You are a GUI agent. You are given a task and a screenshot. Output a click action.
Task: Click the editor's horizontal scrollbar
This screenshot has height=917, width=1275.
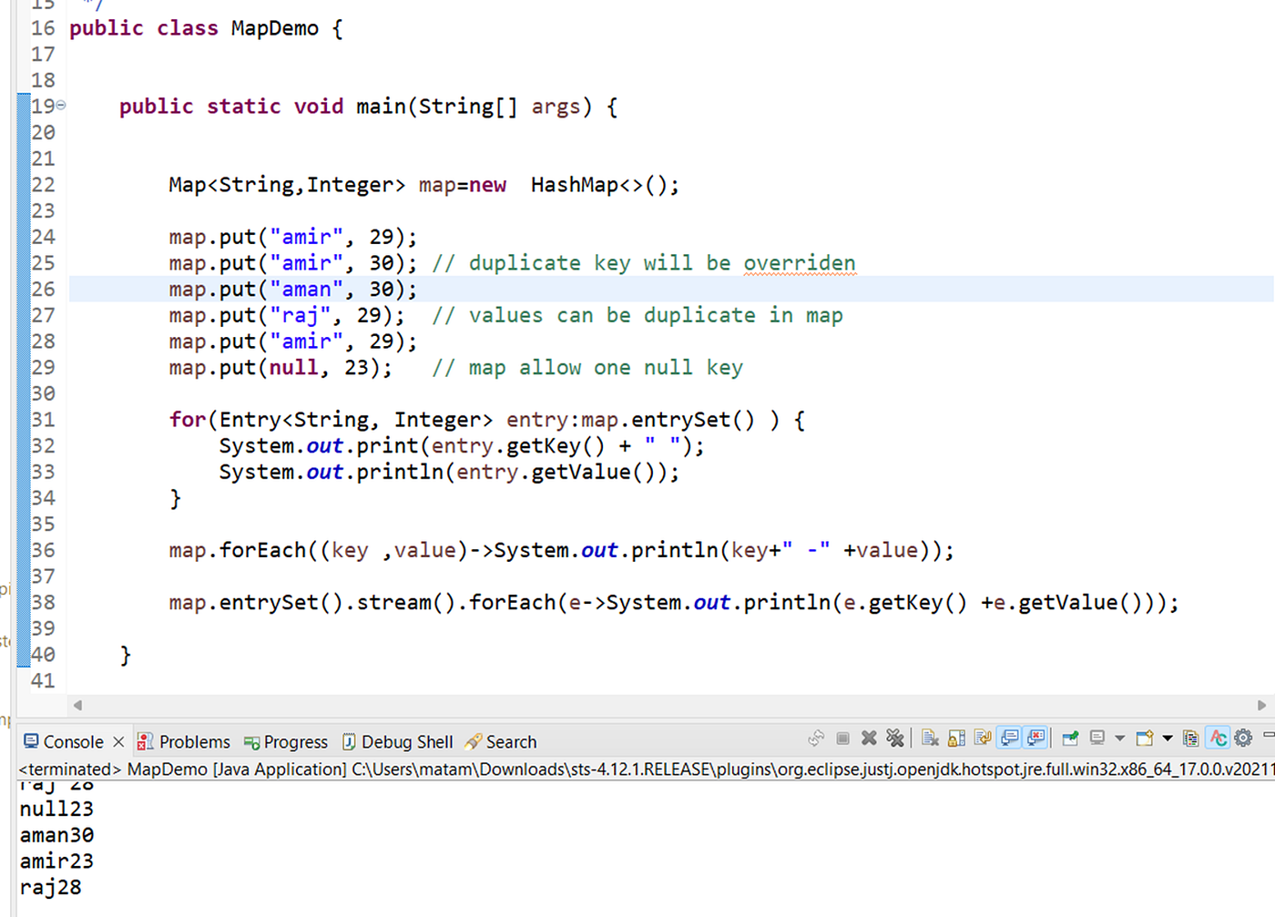coord(637,705)
